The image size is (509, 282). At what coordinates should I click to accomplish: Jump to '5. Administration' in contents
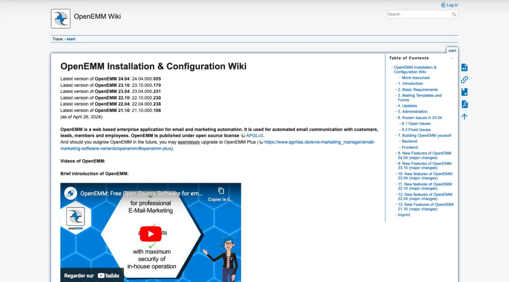pos(413,112)
